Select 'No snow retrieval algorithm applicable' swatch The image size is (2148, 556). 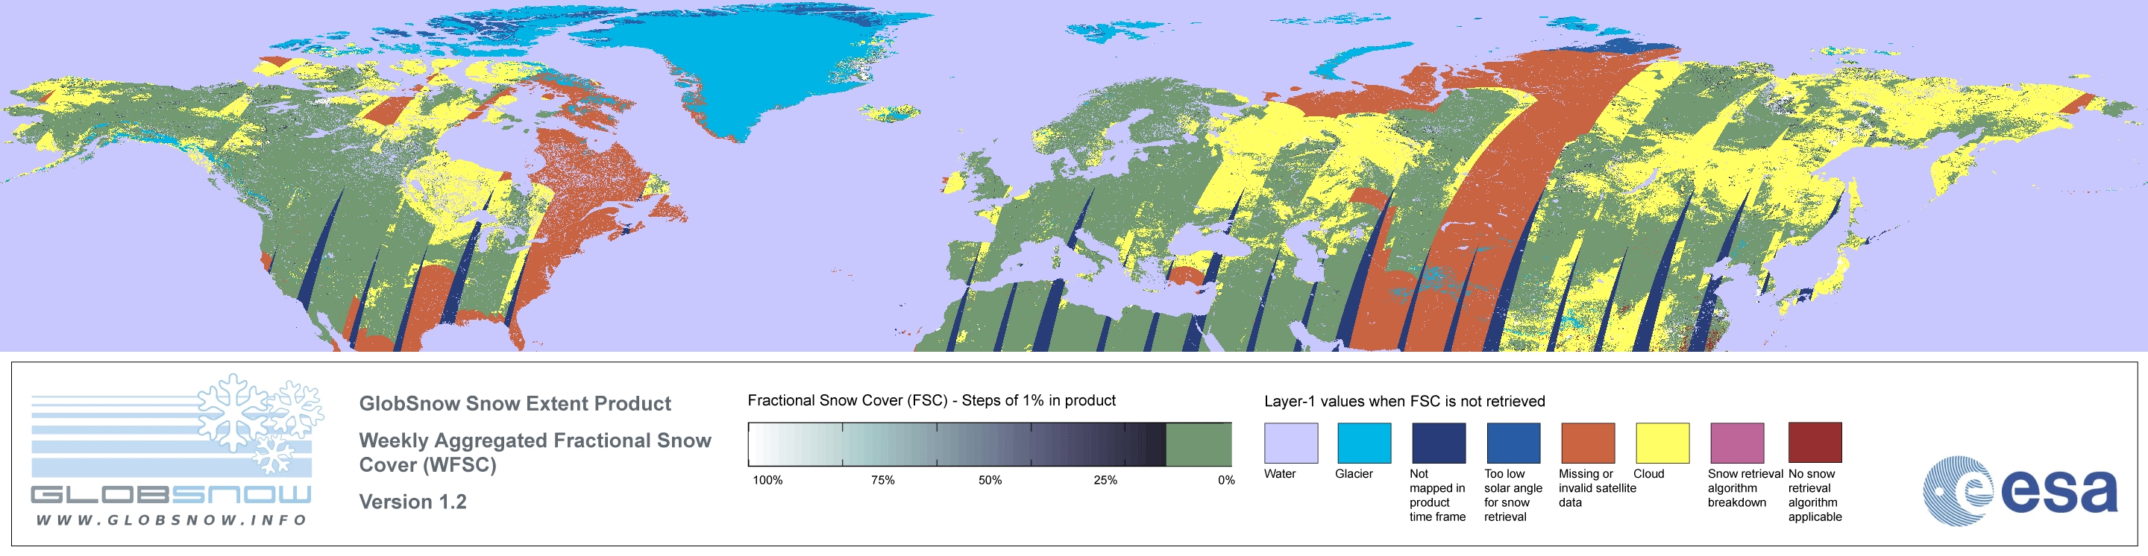[1815, 443]
